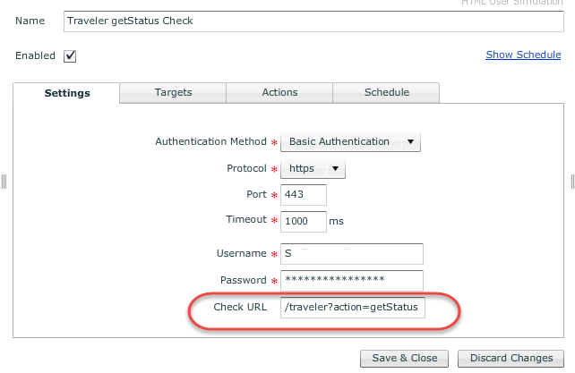Click the Check URL text field

(x=352, y=308)
